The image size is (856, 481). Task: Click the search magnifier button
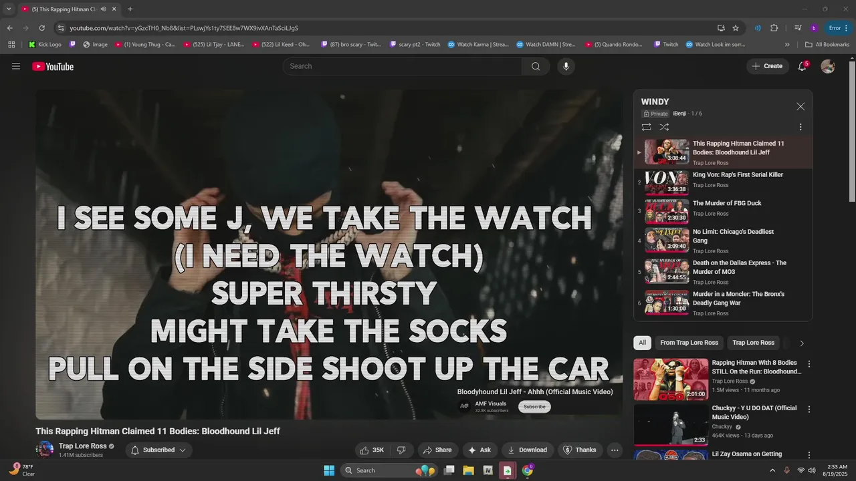pyautogui.click(x=536, y=66)
